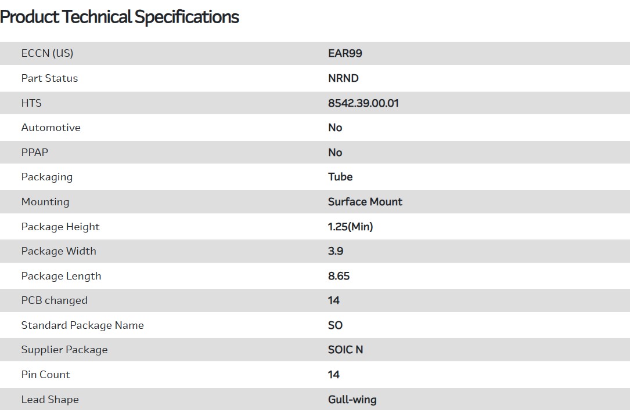This screenshot has width=630, height=410.
Task: Click the Automotive row label
Action: click(51, 128)
